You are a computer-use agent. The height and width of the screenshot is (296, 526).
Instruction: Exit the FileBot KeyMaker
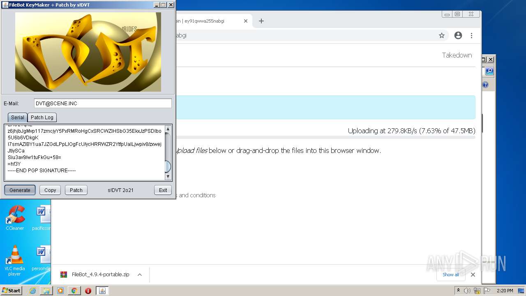tap(163, 190)
